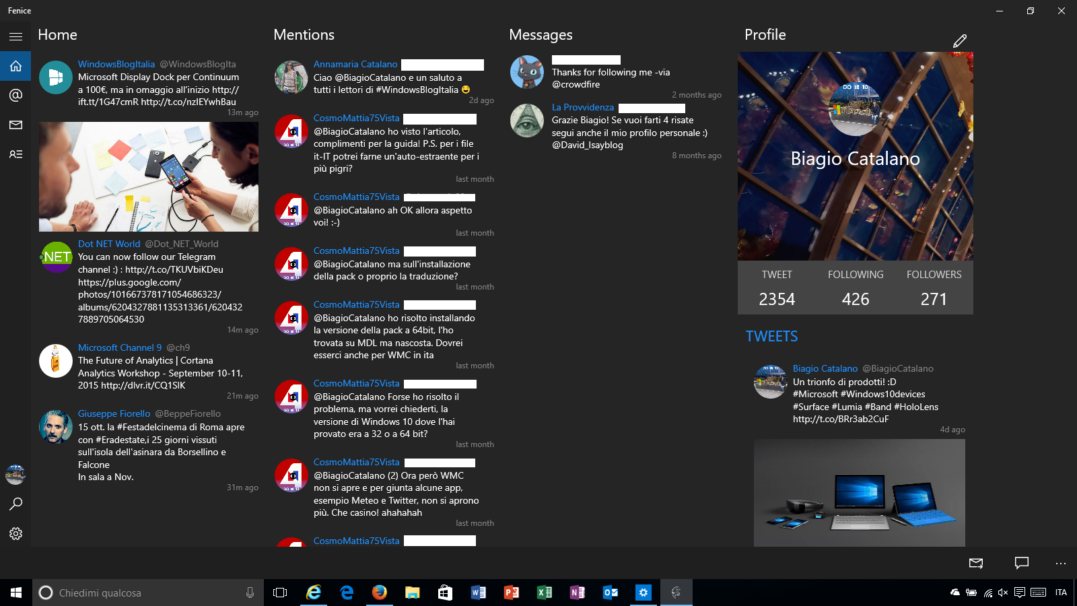Open Word from the taskbar

click(479, 593)
